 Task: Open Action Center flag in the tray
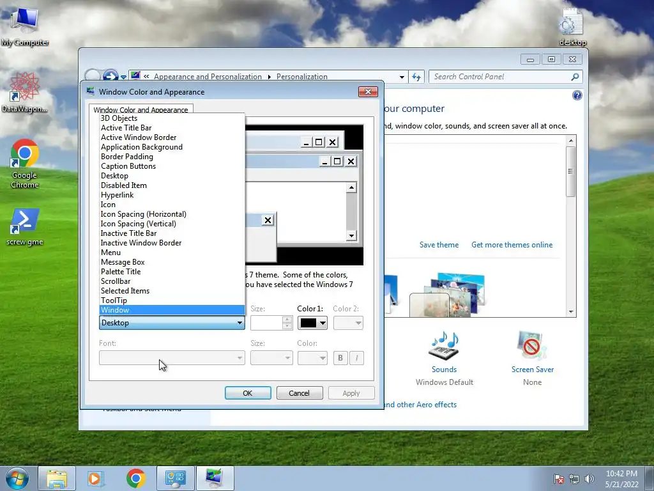559,479
